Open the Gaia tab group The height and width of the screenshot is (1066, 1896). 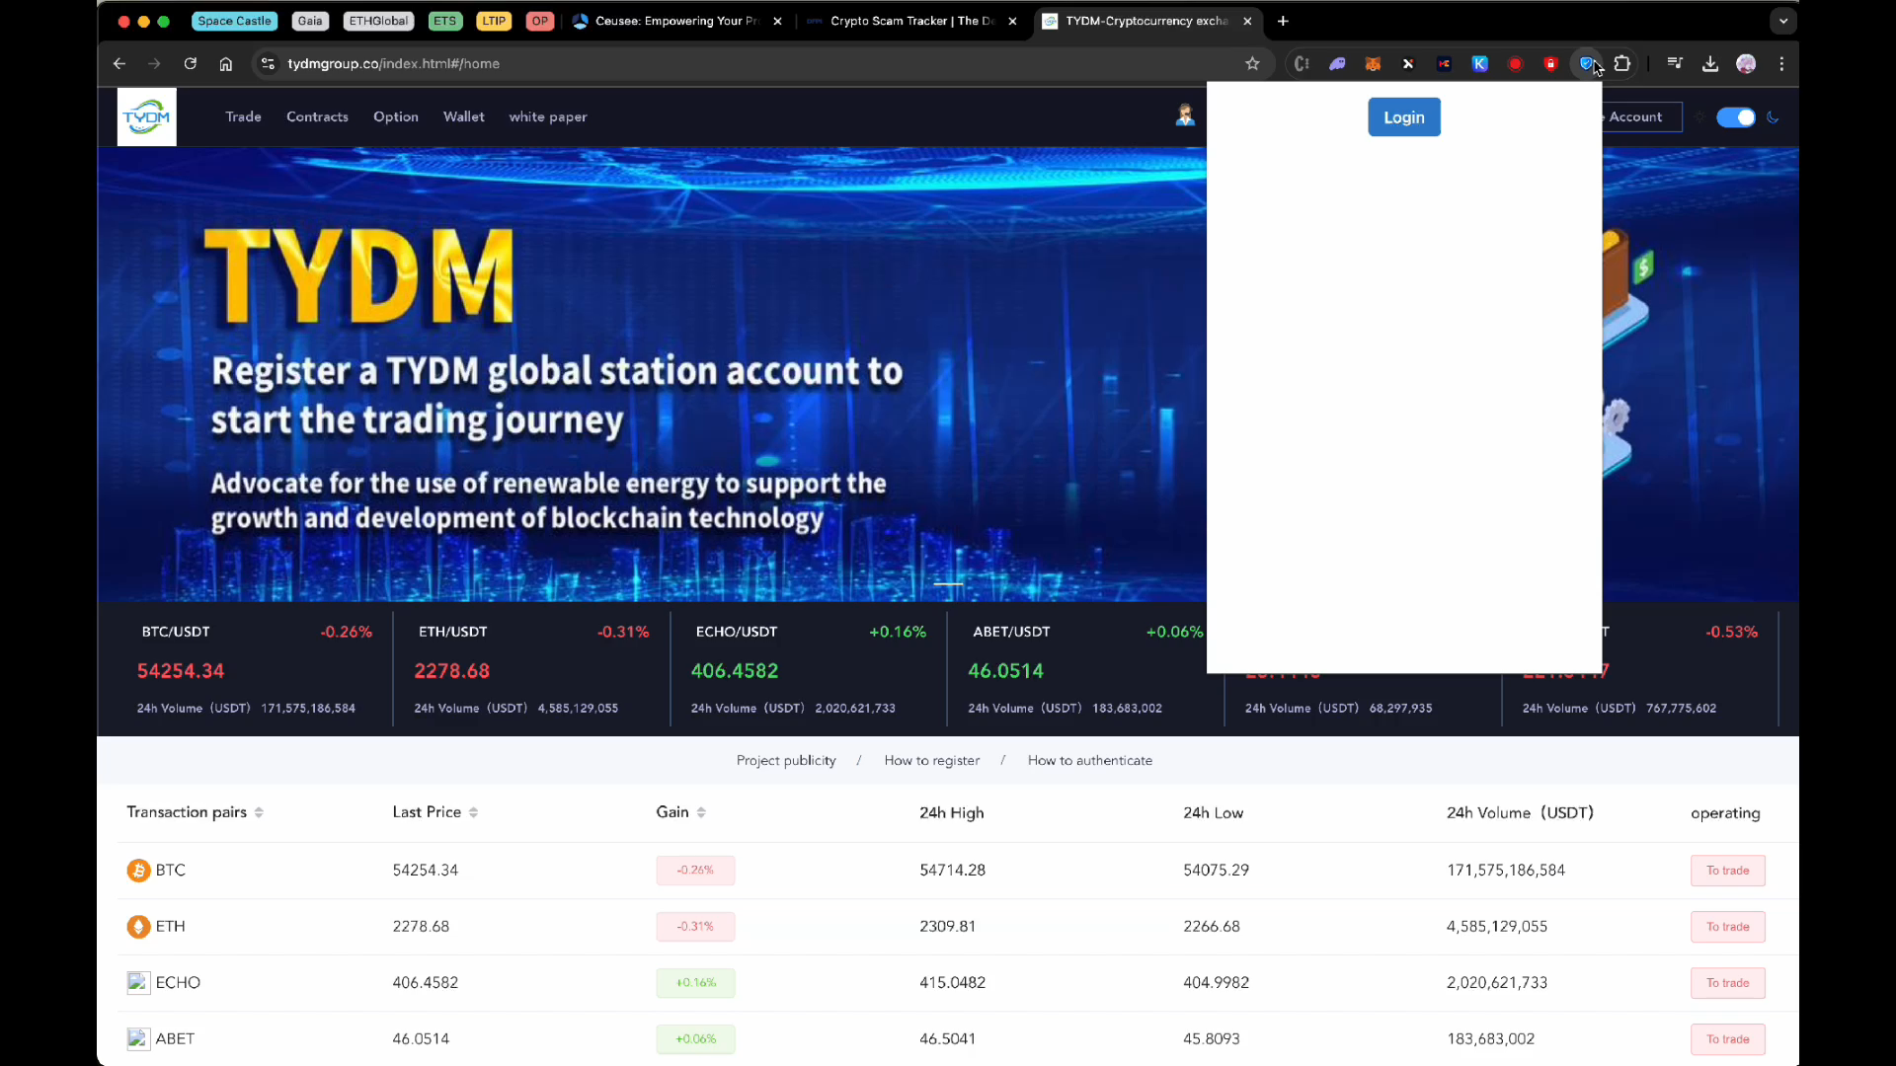[310, 21]
